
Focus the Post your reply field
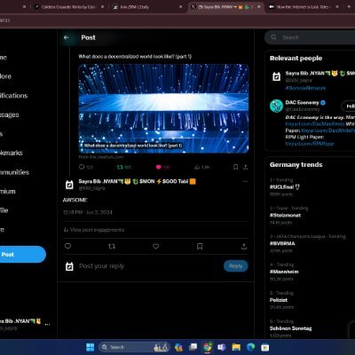[148, 266]
